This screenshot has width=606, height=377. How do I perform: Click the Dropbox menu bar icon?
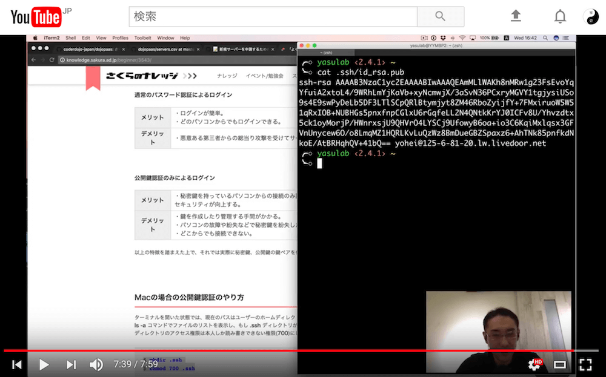[x=443, y=38]
